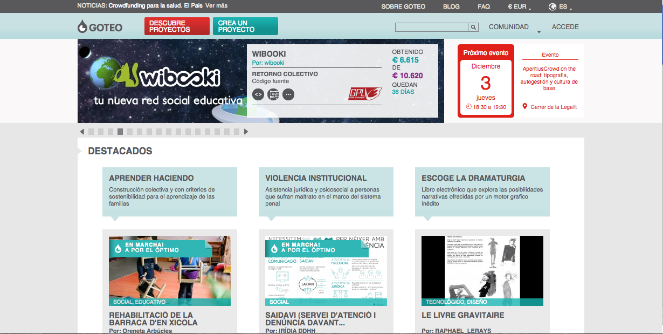Image resolution: width=663 pixels, height=334 pixels.
Task: Open SAIDAVI project infographic image
Action: [x=326, y=271]
